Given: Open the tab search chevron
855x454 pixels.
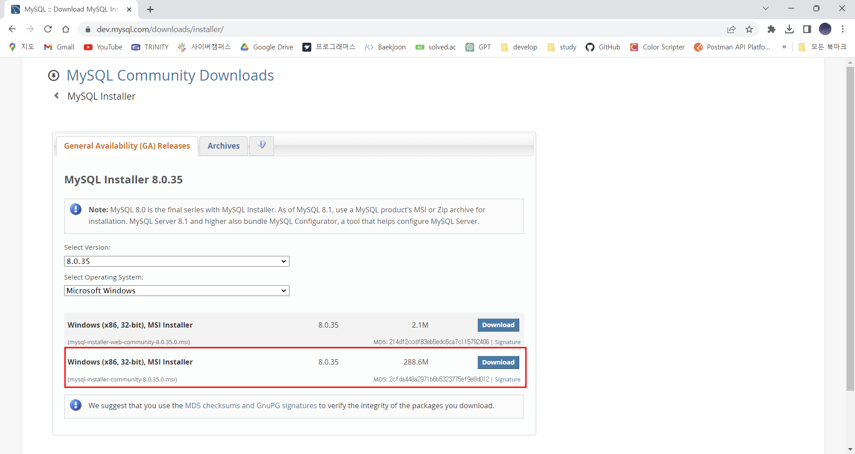Looking at the screenshot, I should [766, 8].
